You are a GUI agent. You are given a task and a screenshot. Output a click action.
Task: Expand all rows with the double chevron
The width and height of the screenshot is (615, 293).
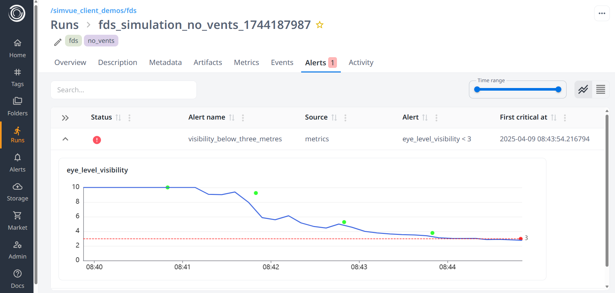coord(65,118)
